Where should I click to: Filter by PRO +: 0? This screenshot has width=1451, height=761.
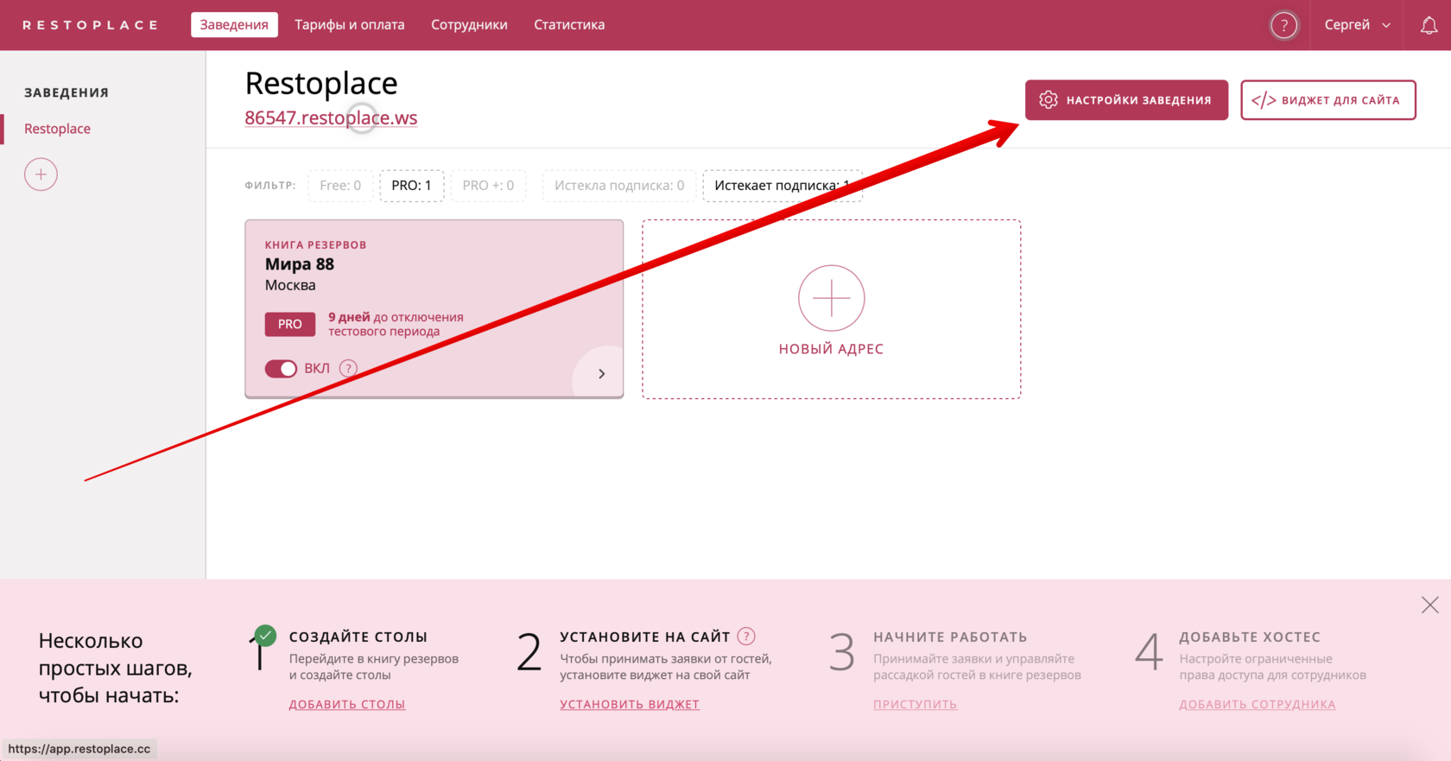point(488,186)
